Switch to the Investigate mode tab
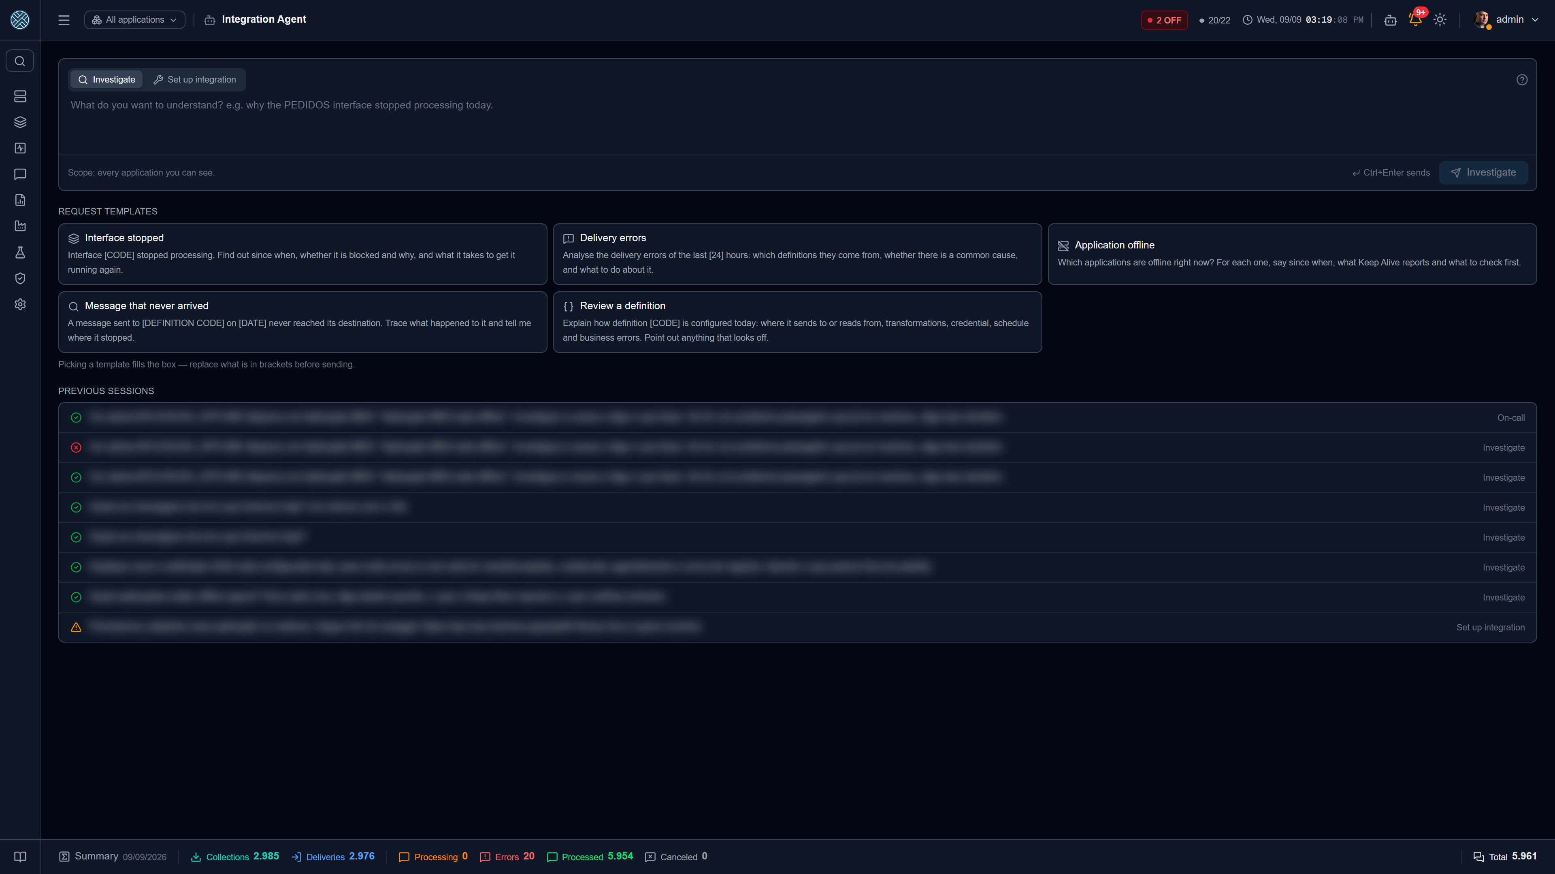The image size is (1555, 874). tap(107, 80)
